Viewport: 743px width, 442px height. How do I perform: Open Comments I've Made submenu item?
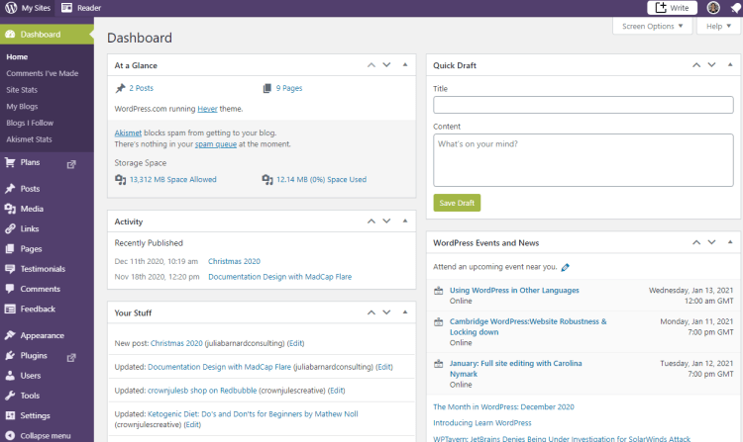(43, 73)
